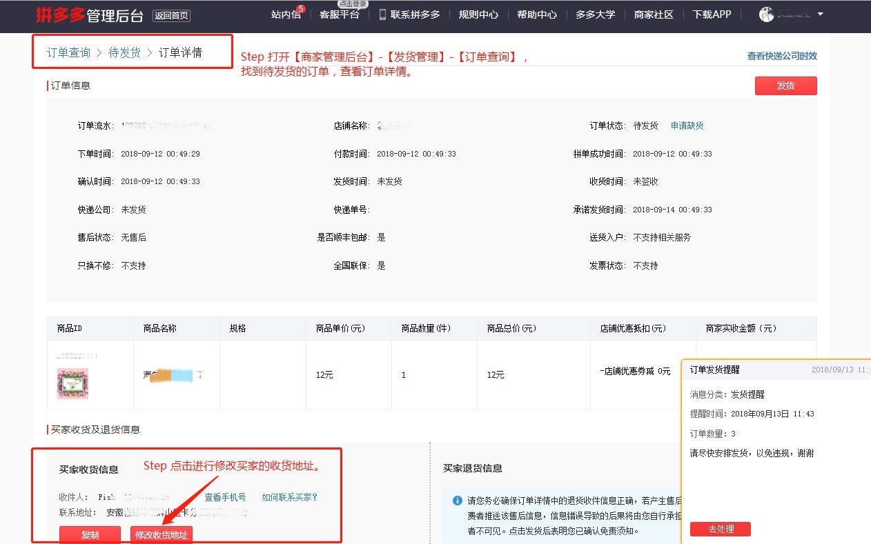This screenshot has height=544, width=871.
Task: Click the red badge 5 on 站内信
Action: click(x=300, y=9)
